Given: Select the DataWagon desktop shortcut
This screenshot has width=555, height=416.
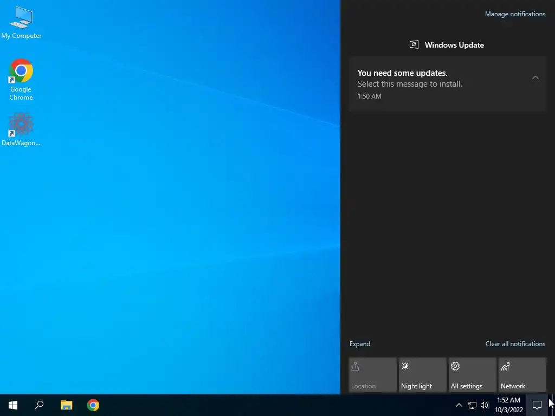Looking at the screenshot, I should 21,129.
